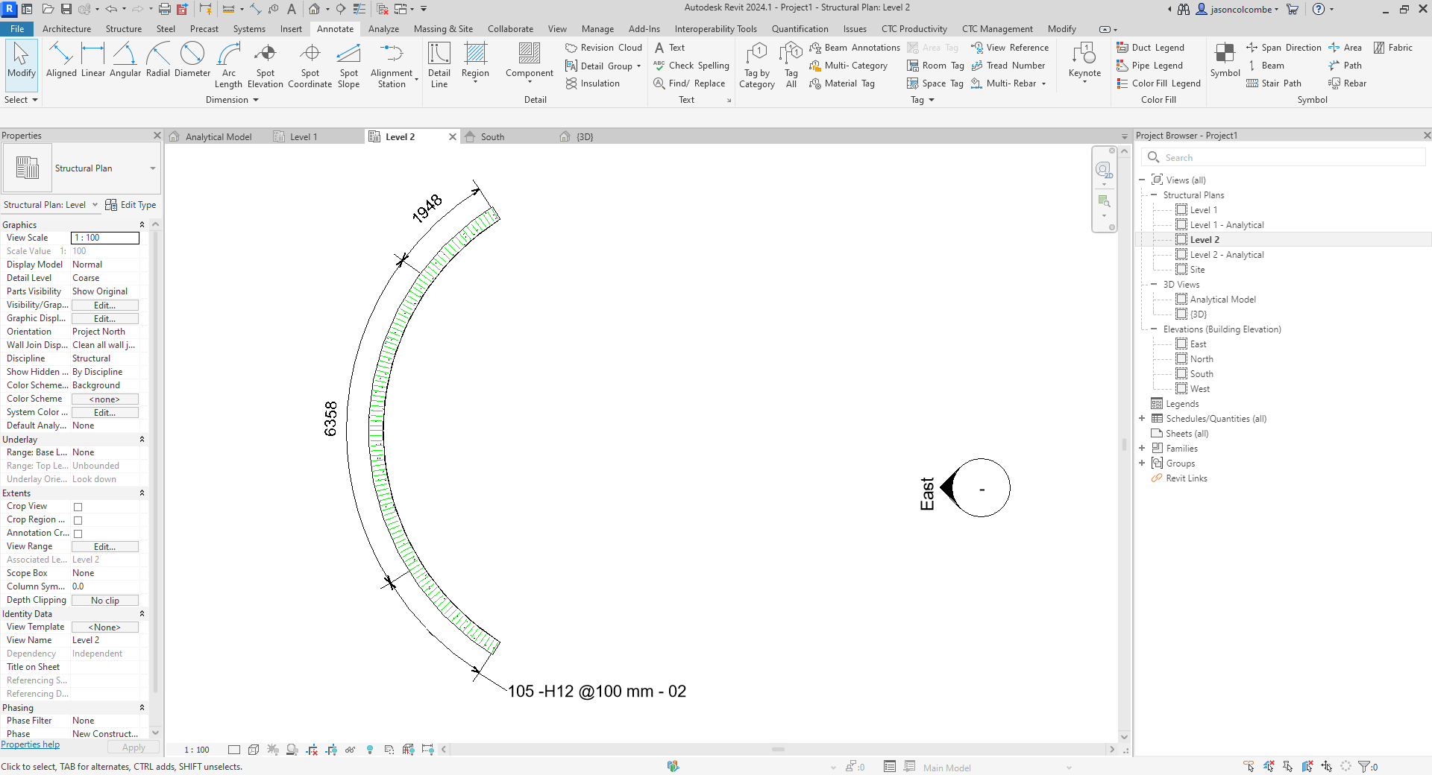This screenshot has width=1432, height=775.
Task: Click the Tag All tool
Action: click(x=790, y=63)
